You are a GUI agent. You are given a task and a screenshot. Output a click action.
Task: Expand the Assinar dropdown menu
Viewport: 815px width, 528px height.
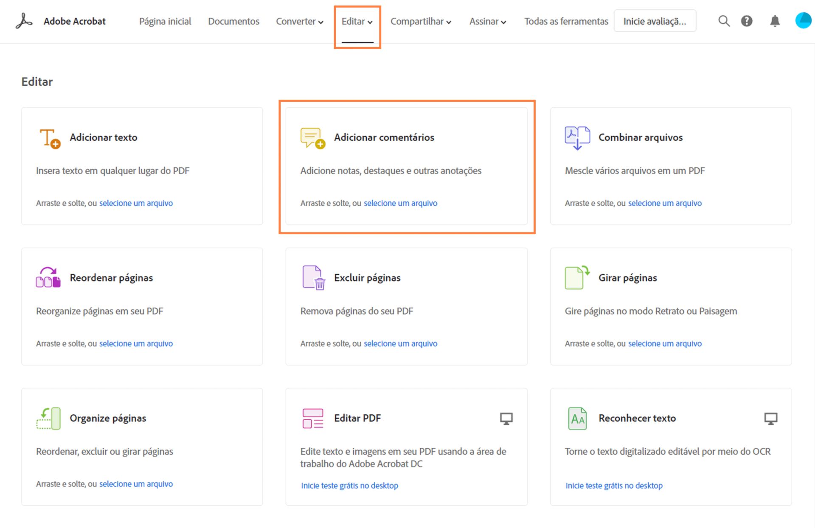(x=488, y=21)
